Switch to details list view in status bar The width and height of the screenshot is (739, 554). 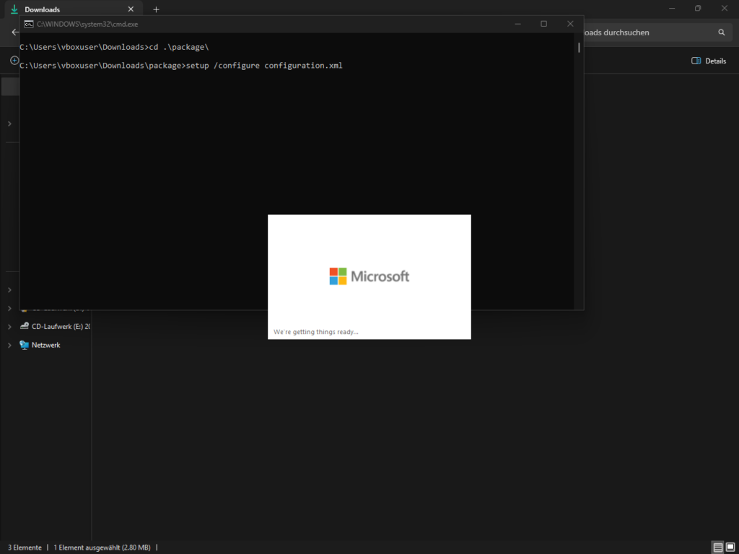pyautogui.click(x=717, y=548)
